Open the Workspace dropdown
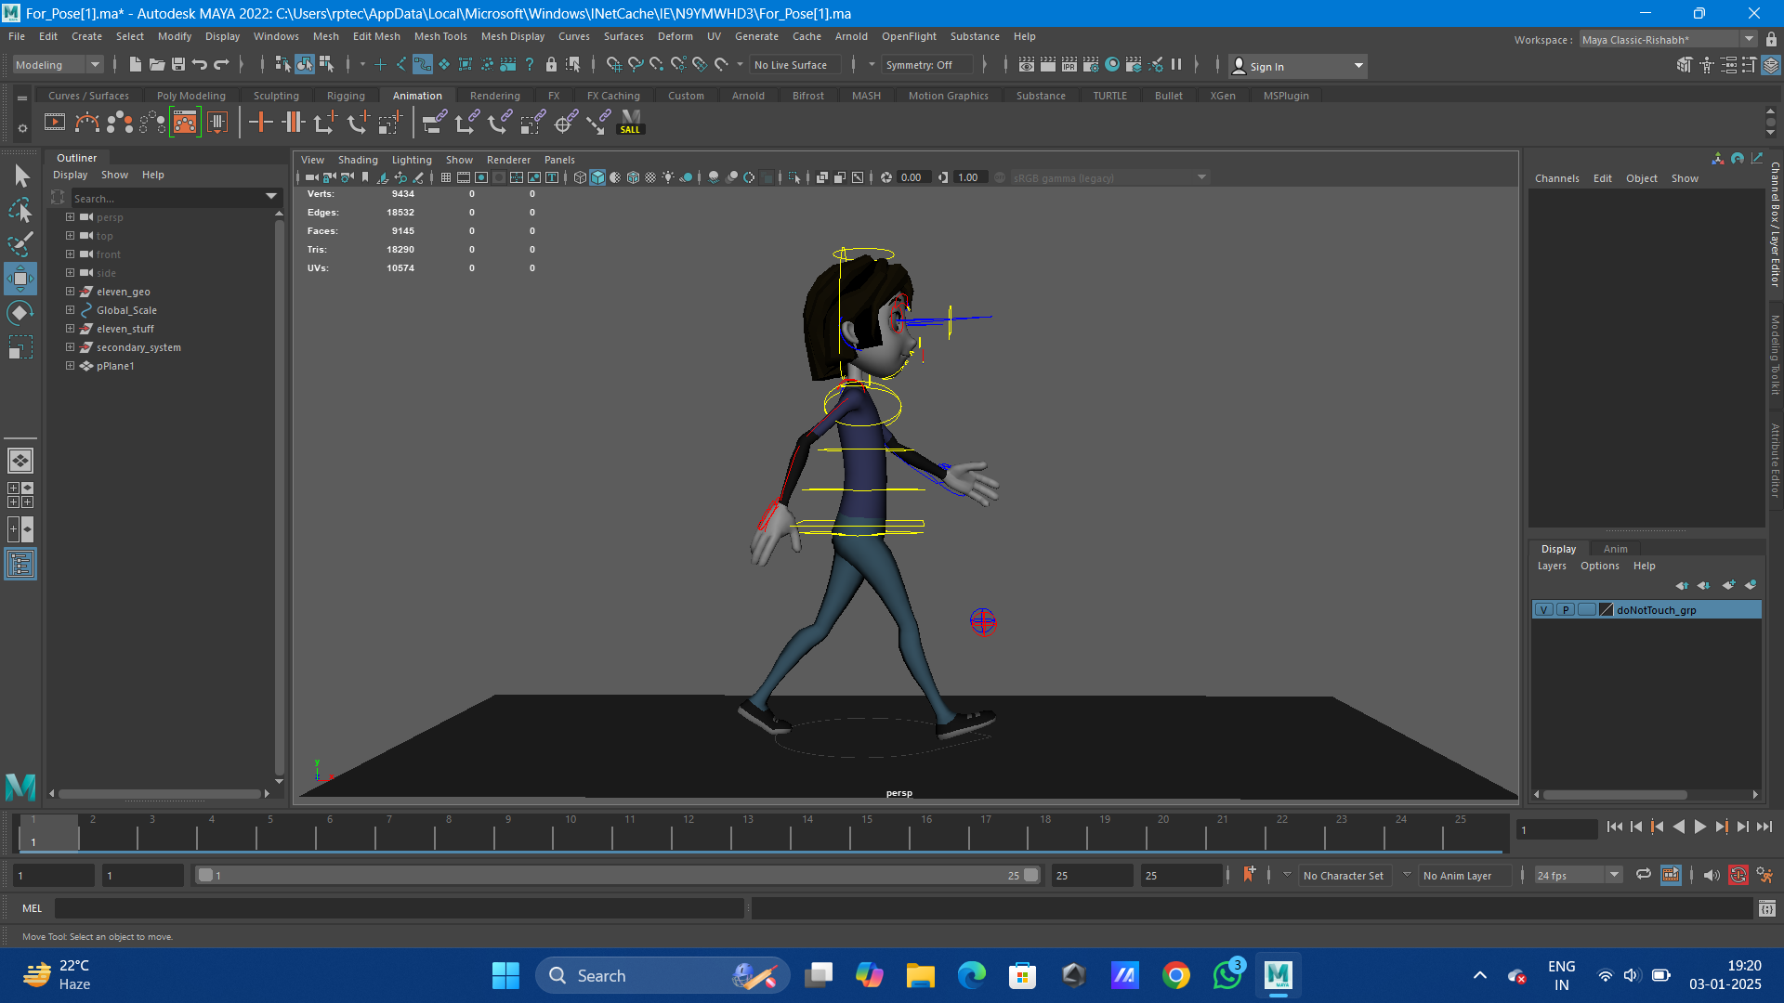Viewport: 1784px width, 1003px height. coord(1669,40)
